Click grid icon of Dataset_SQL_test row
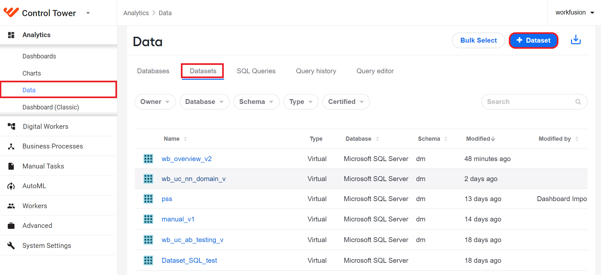This screenshot has width=601, height=275. (148, 260)
